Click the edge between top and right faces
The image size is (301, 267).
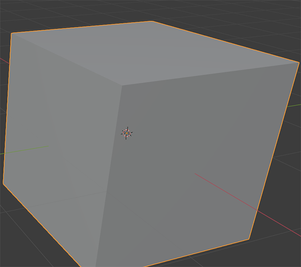click(212, 73)
